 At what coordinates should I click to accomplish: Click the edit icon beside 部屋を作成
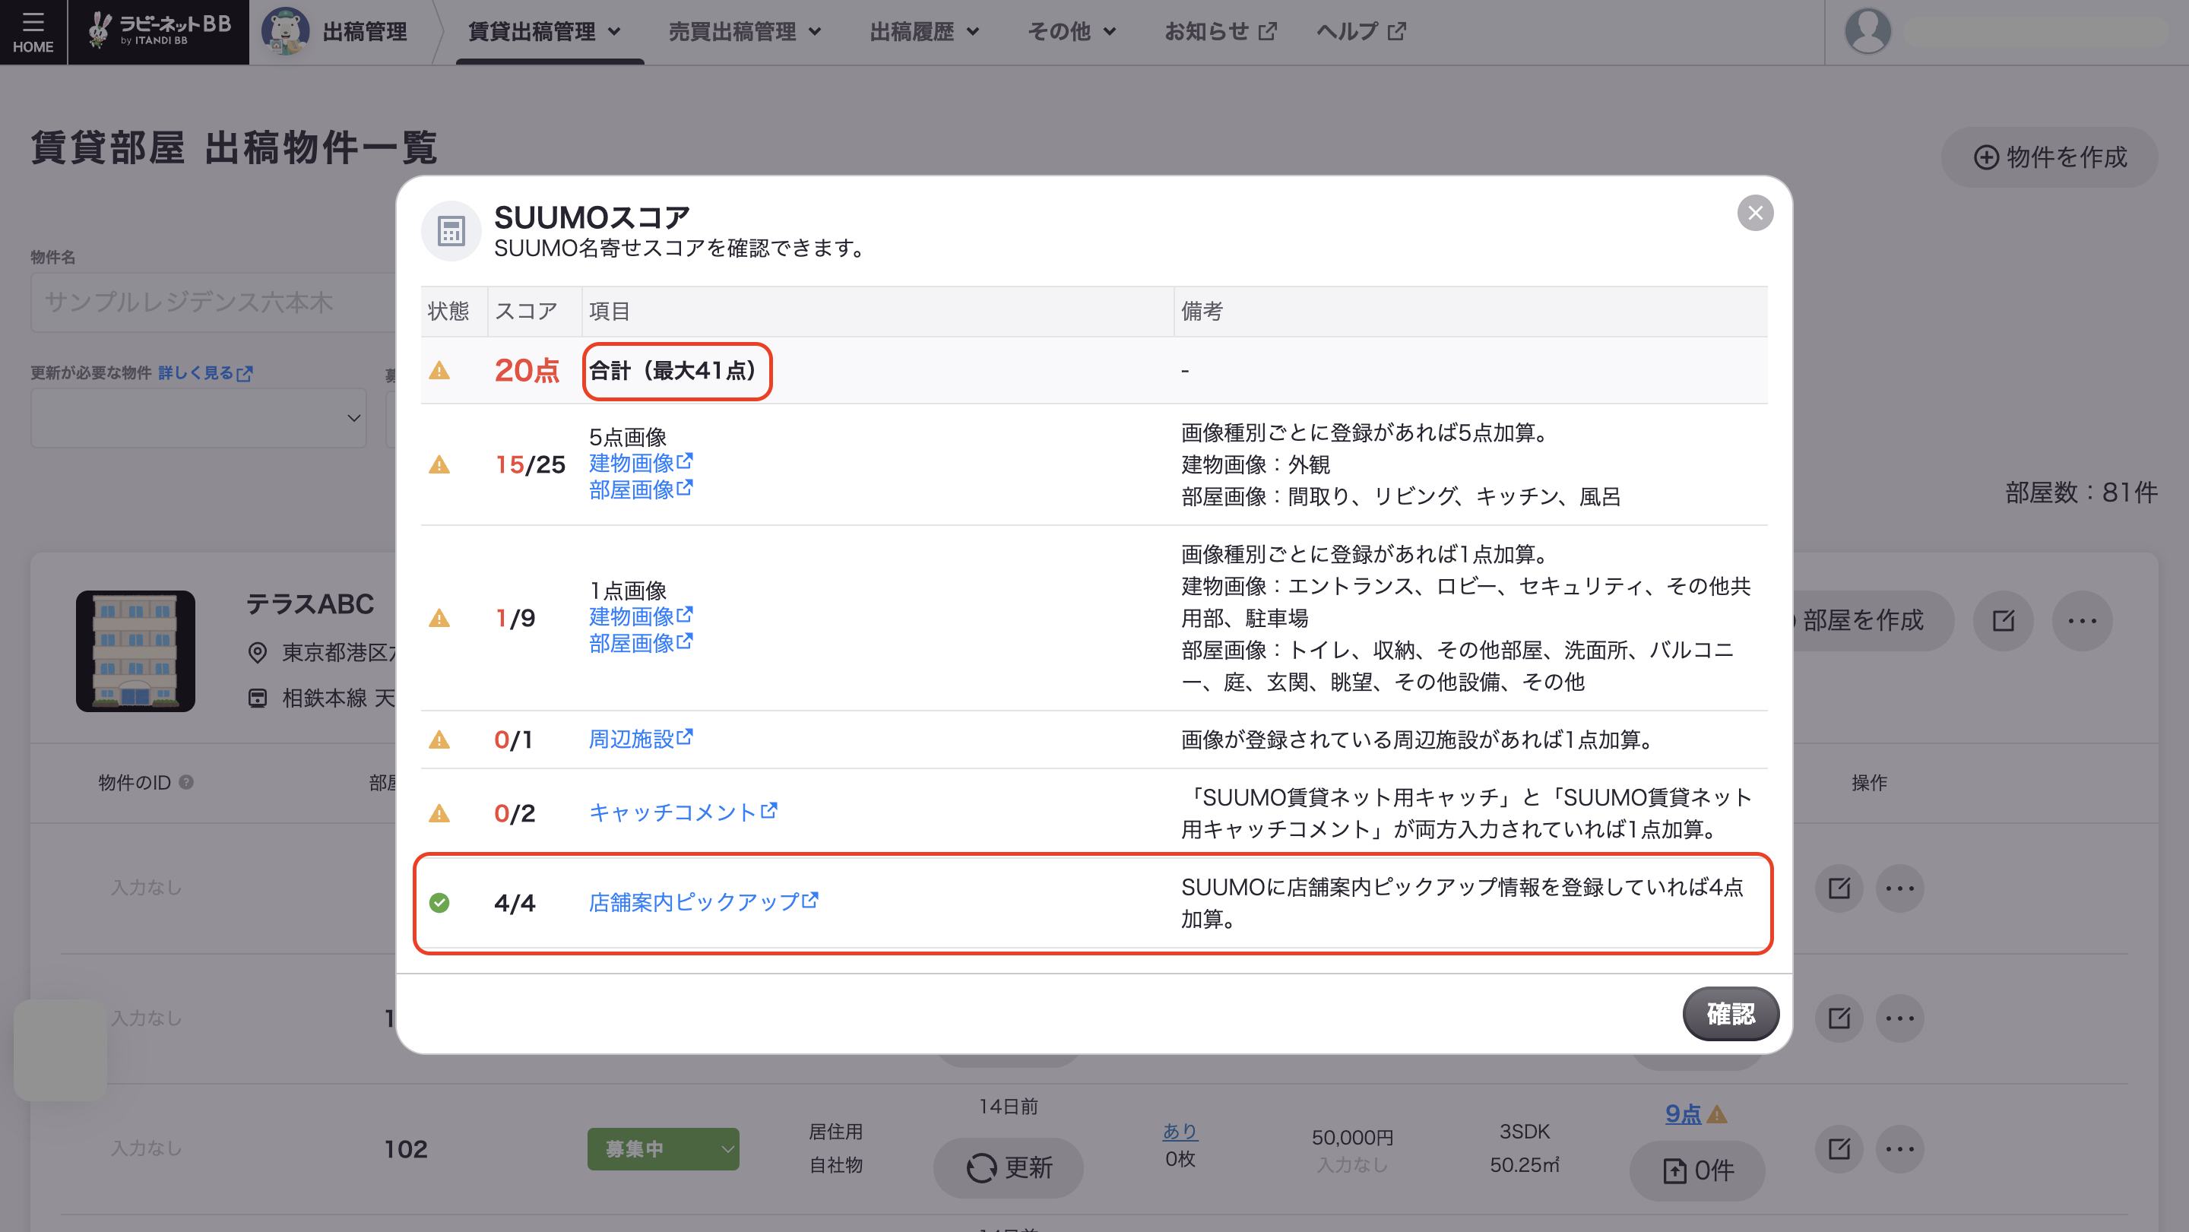pos(2003,620)
